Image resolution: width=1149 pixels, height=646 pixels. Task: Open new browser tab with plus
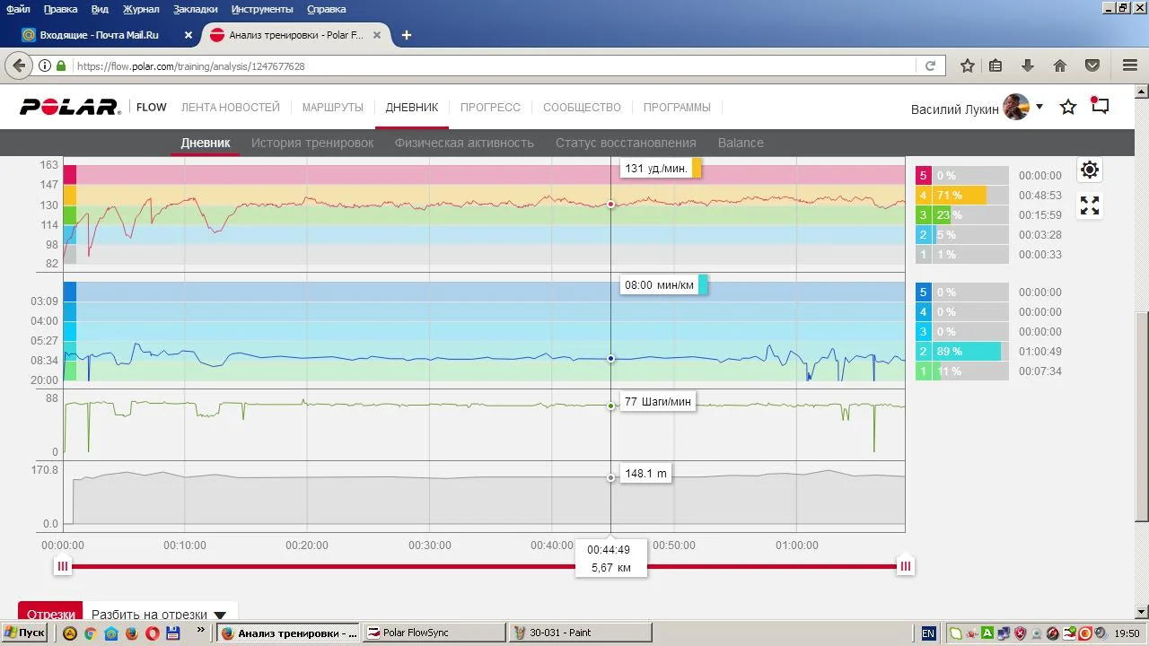(x=407, y=35)
